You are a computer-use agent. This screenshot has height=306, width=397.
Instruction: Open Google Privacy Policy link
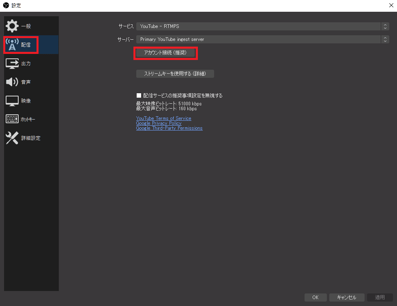pos(159,123)
